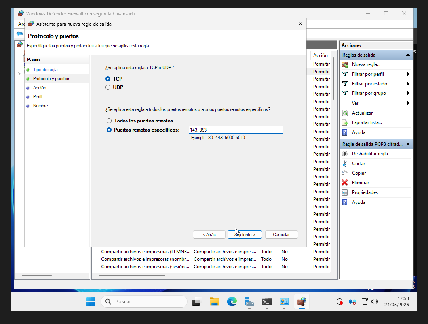Expand the Filtrar por estado submenu arrow
Image resolution: width=428 pixels, height=324 pixels.
tap(408, 84)
